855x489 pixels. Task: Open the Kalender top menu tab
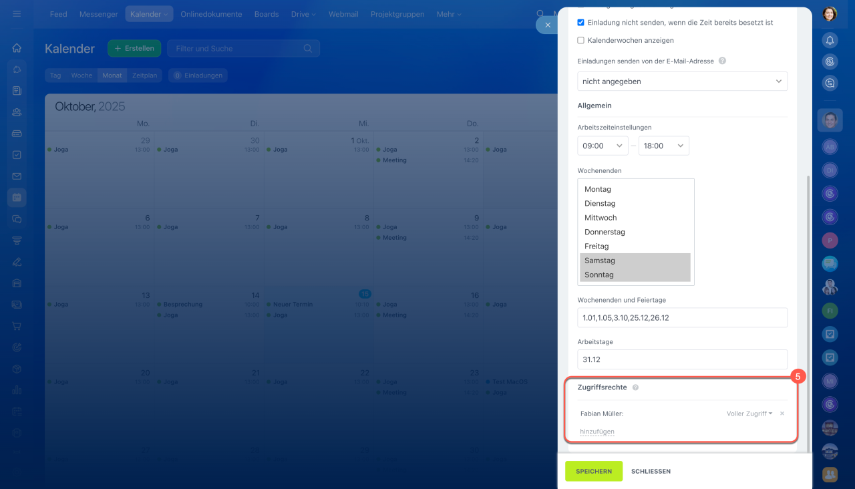point(148,14)
